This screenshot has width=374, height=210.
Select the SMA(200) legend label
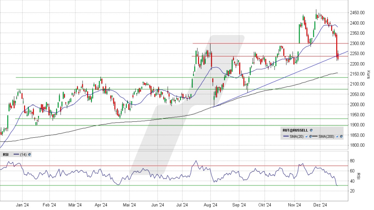point(326,136)
